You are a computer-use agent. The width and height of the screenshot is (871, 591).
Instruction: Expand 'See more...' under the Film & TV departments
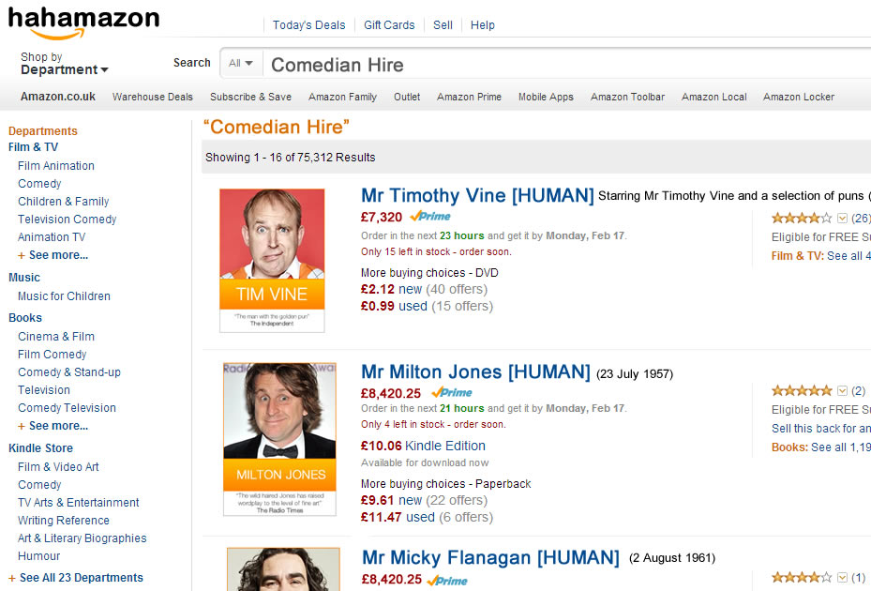[53, 254]
